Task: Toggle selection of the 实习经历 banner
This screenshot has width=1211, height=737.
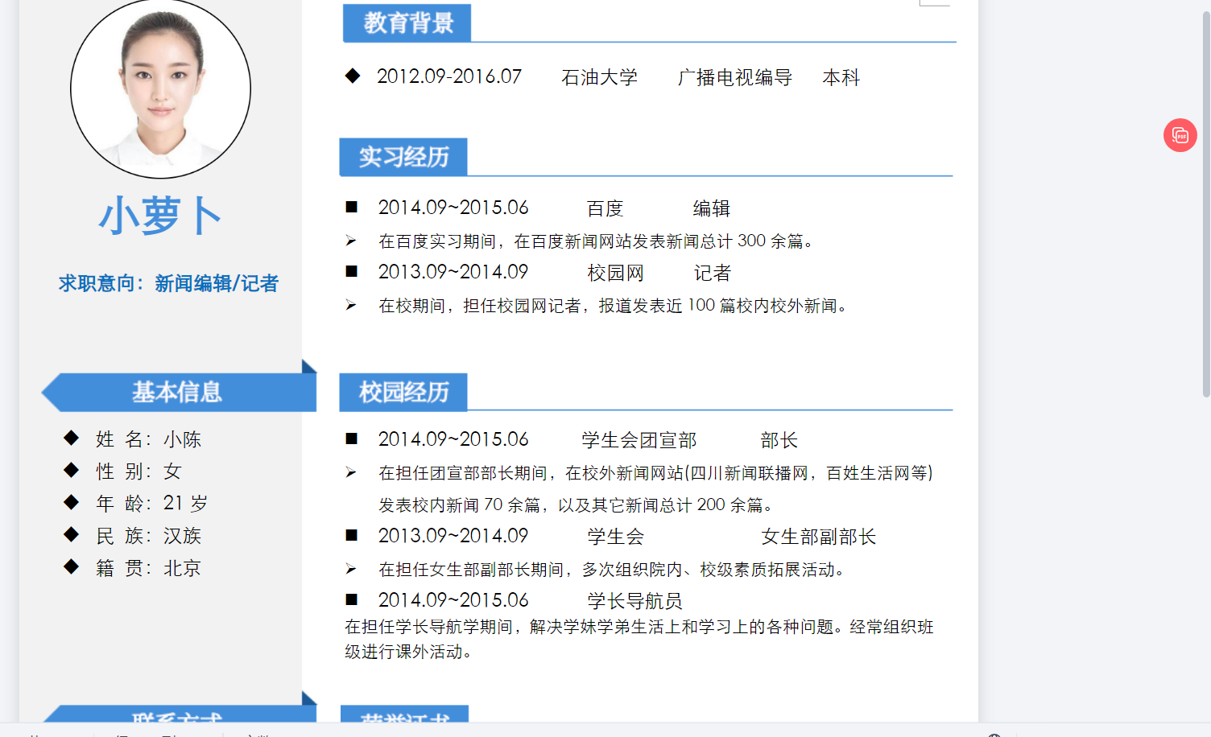Action: [x=404, y=157]
